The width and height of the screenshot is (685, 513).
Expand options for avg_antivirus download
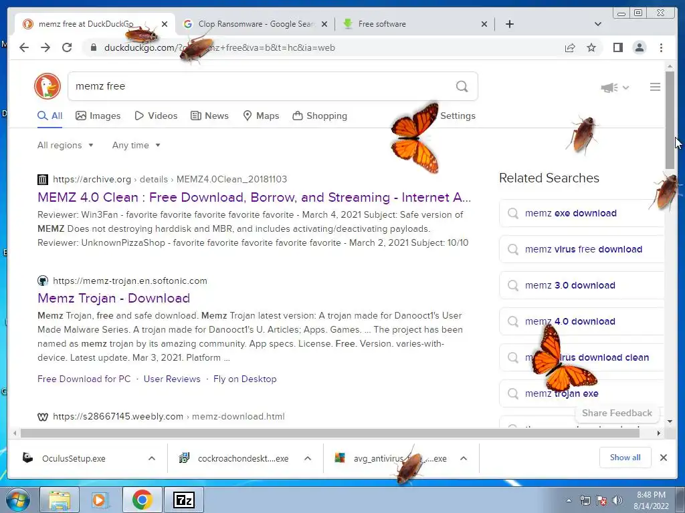(464, 458)
